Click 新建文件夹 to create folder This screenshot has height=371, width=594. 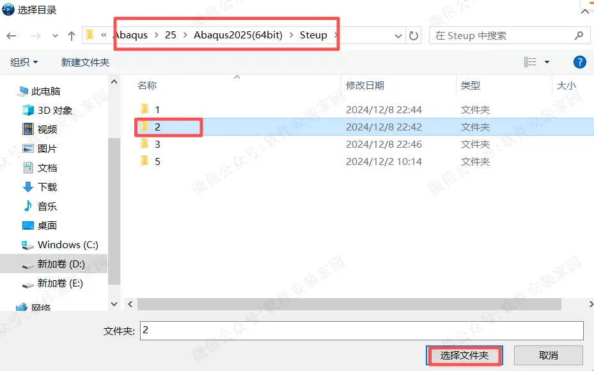[x=85, y=62]
